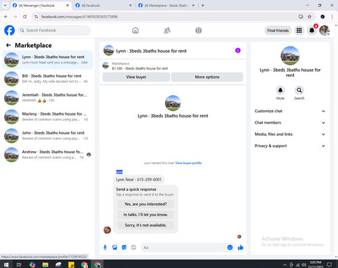Open conversation information purple icon

[x=238, y=51]
